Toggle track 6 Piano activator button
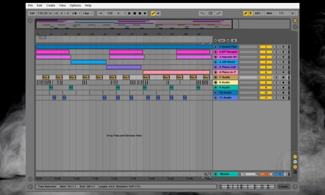The height and width of the screenshot is (195, 325). 266,72
